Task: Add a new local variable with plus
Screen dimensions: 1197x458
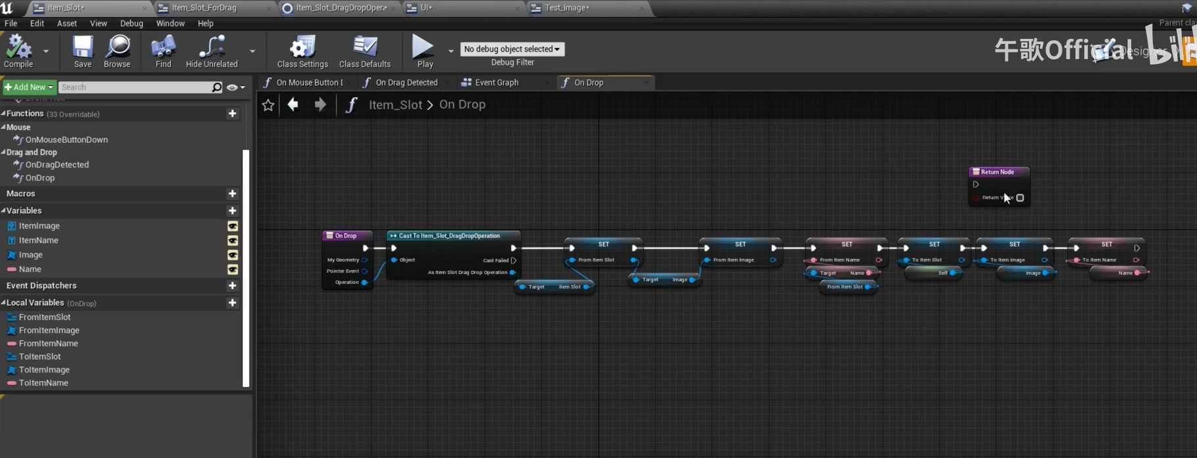Action: (232, 303)
